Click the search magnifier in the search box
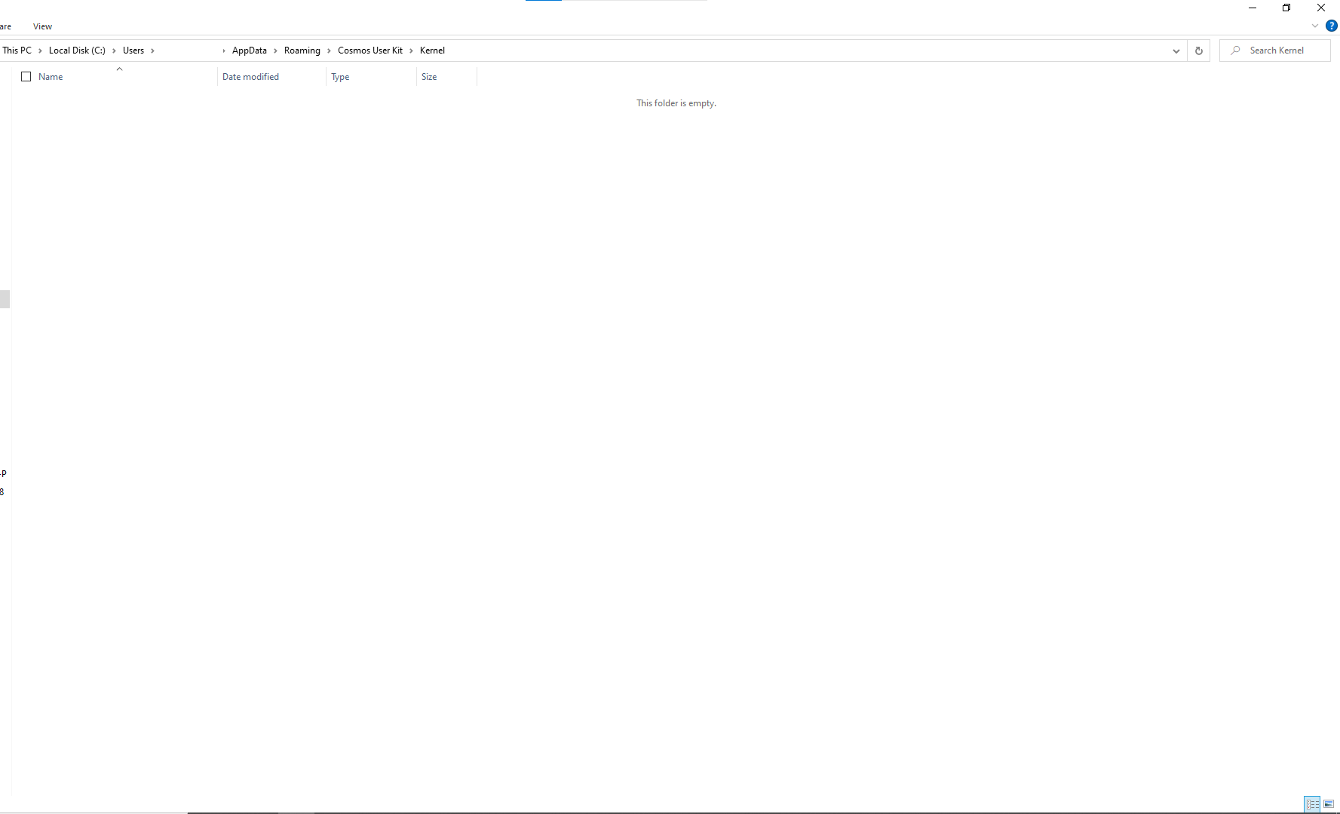The height and width of the screenshot is (814, 1340). (1234, 50)
